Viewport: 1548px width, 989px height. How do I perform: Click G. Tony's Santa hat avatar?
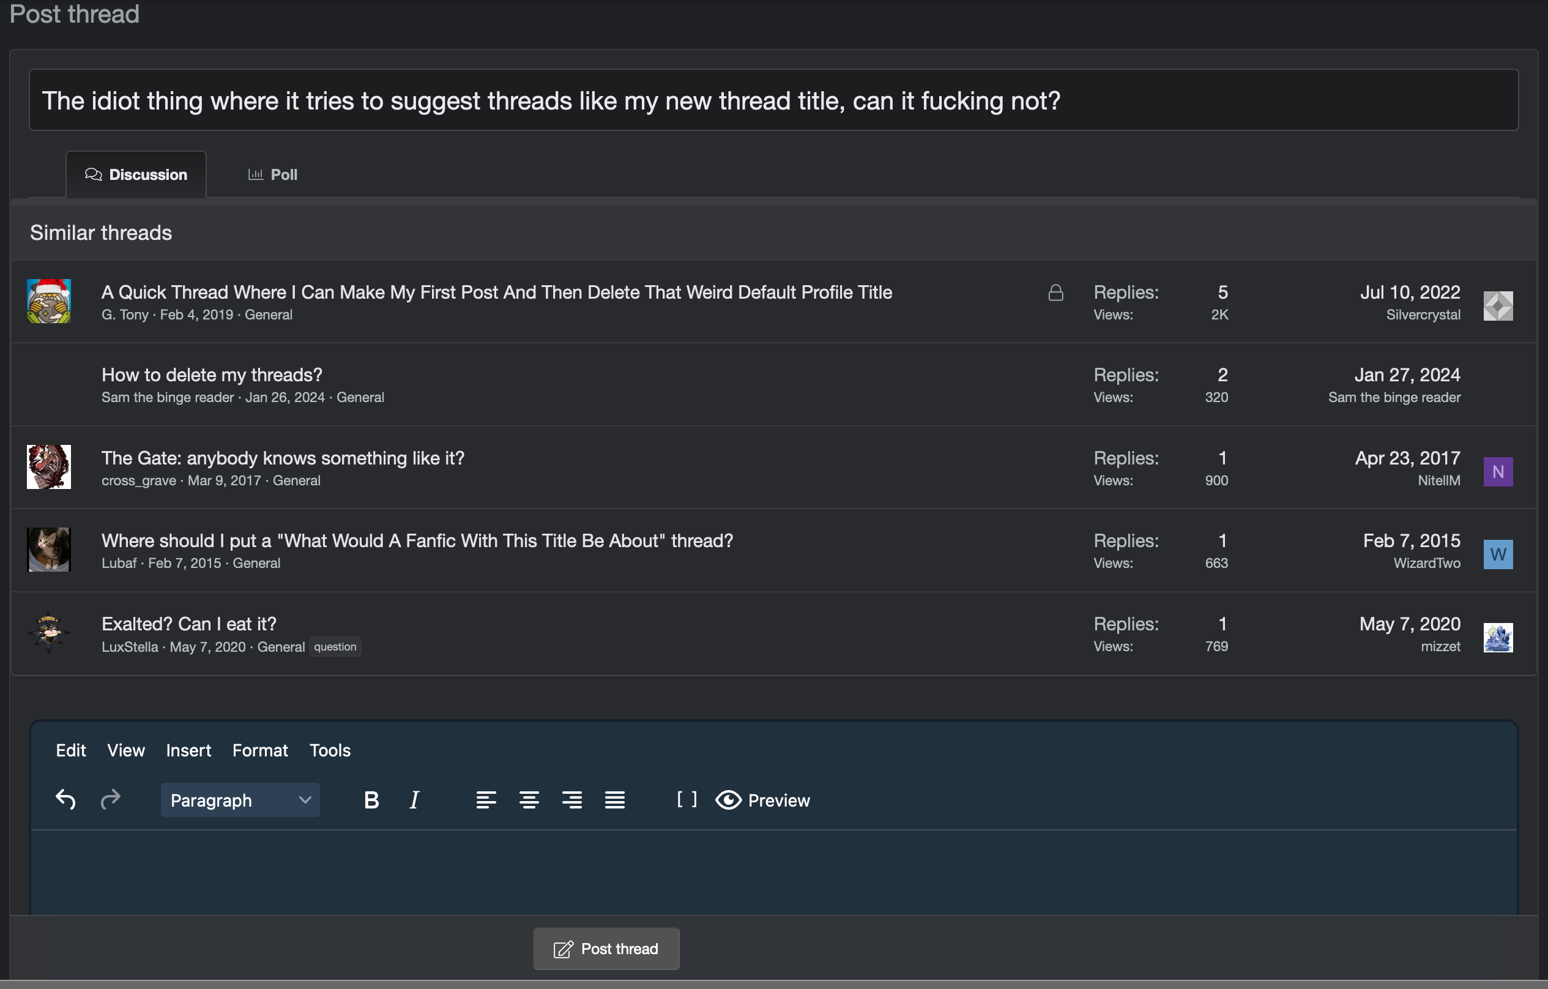(x=49, y=301)
